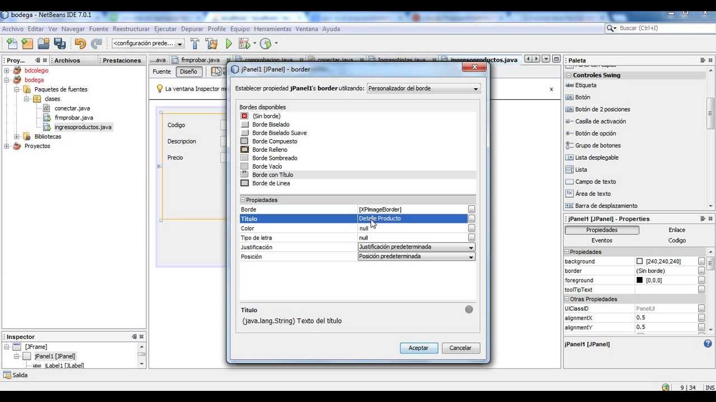The image size is (716, 402).
Task: Click the Save All toolbar icon
Action: pos(60,44)
